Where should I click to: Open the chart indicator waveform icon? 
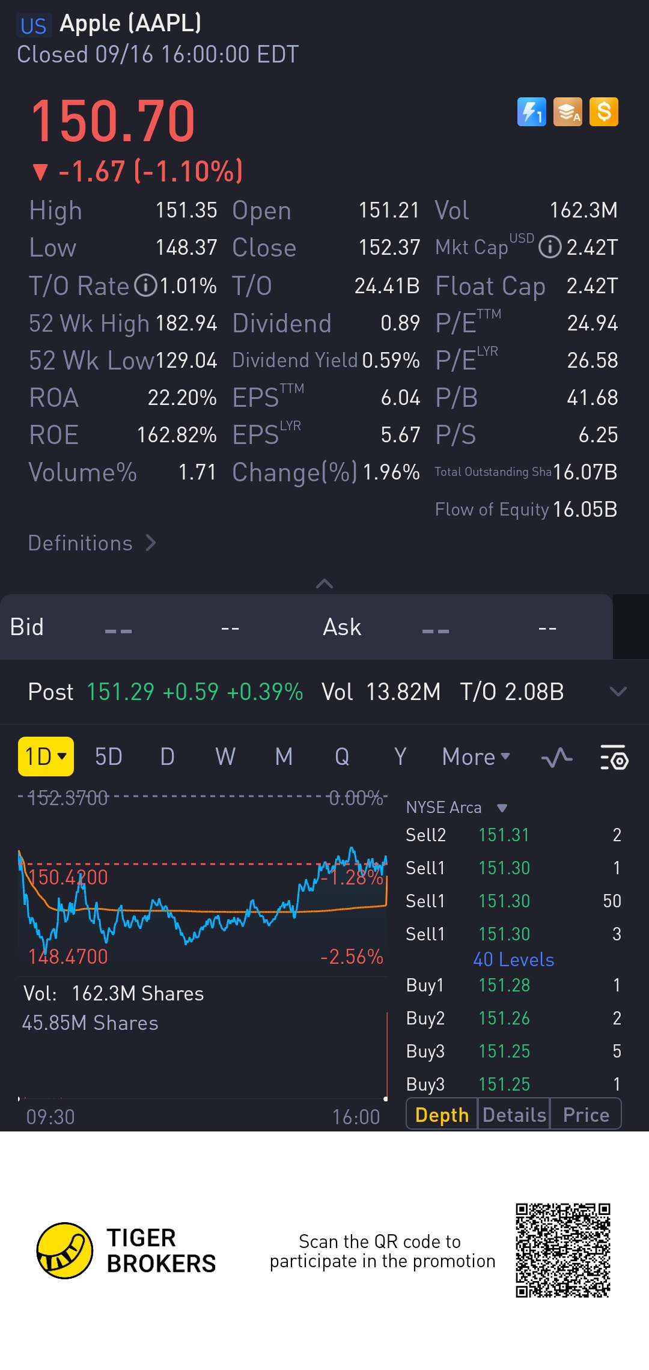point(556,757)
